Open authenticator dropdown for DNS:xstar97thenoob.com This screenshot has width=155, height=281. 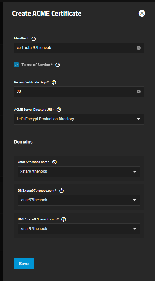click(79, 200)
